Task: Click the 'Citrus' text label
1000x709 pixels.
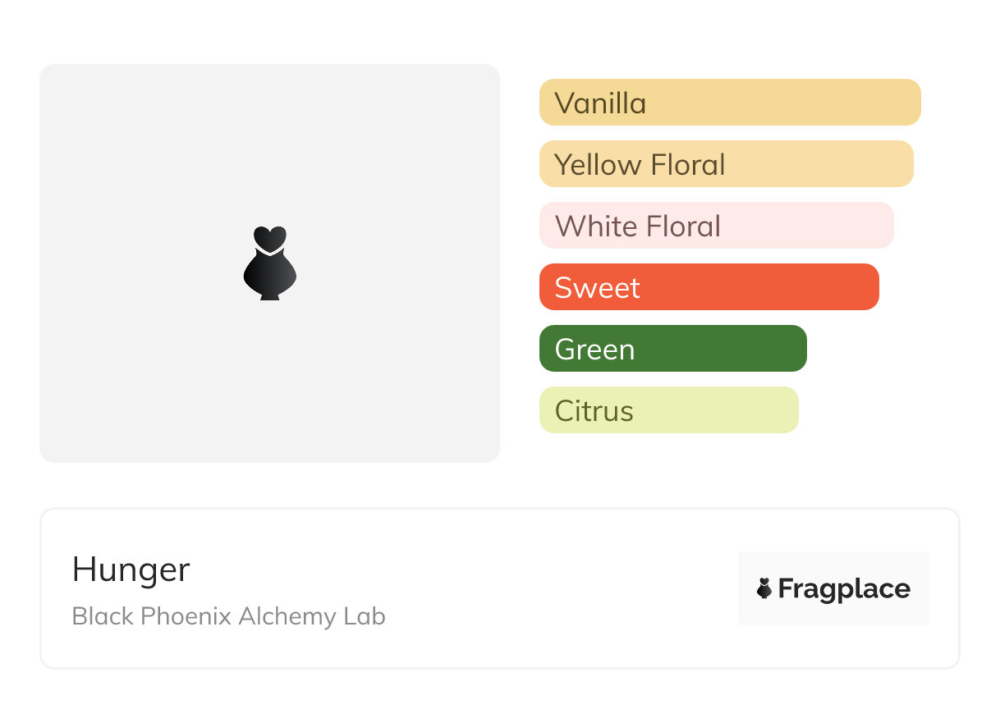Action: click(x=594, y=411)
